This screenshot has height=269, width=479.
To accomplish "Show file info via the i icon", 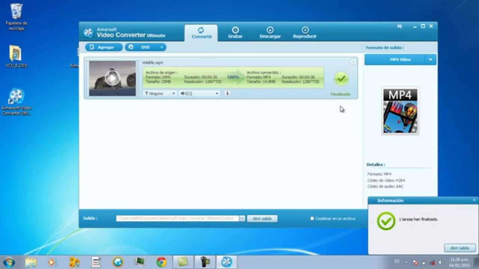I will pos(227,93).
